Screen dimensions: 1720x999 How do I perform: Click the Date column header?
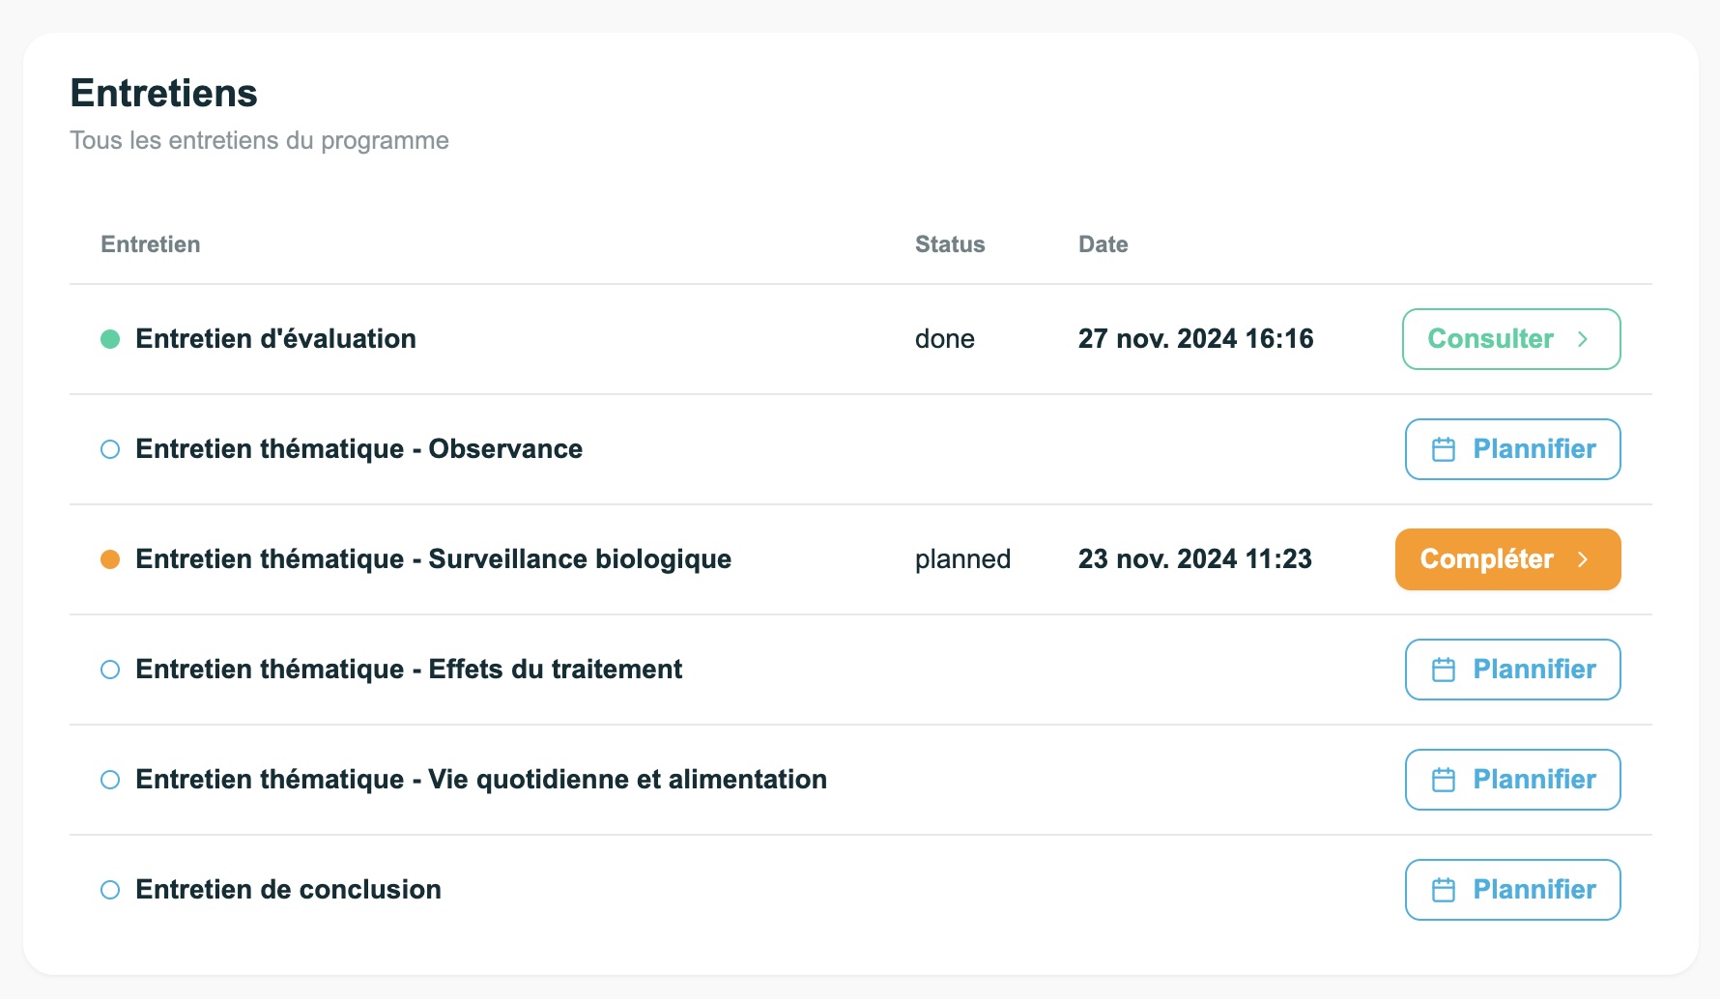1103,244
